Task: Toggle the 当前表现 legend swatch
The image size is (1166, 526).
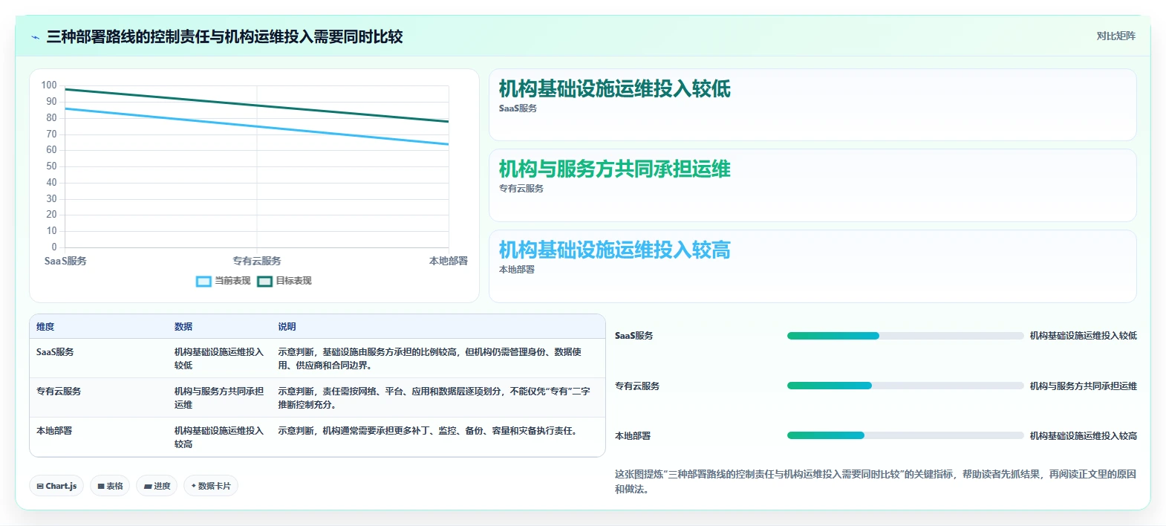Action: pyautogui.click(x=203, y=282)
